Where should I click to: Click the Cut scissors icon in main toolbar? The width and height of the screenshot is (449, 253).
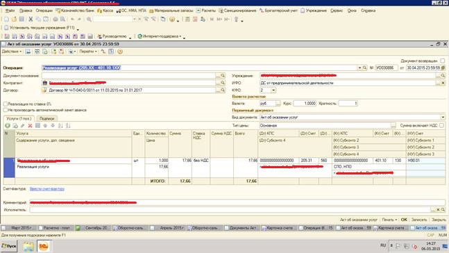31,19
